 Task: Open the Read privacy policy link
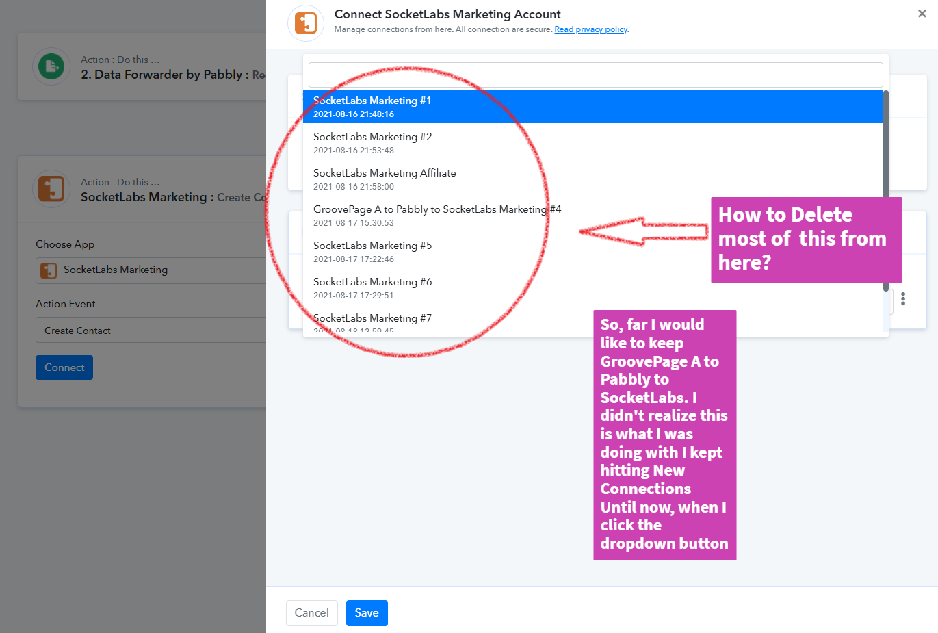pyautogui.click(x=591, y=29)
